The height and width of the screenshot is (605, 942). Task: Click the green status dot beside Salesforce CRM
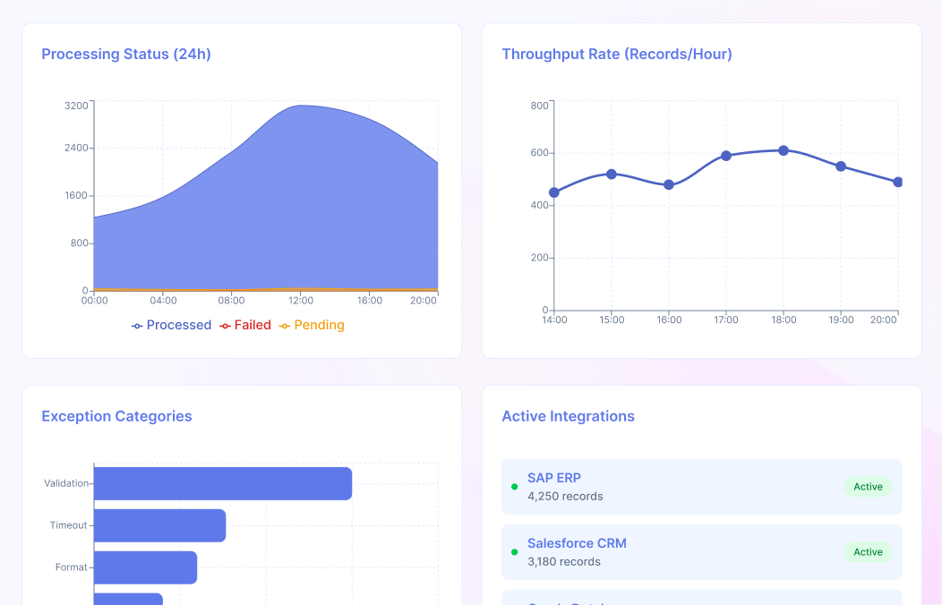pyautogui.click(x=514, y=552)
